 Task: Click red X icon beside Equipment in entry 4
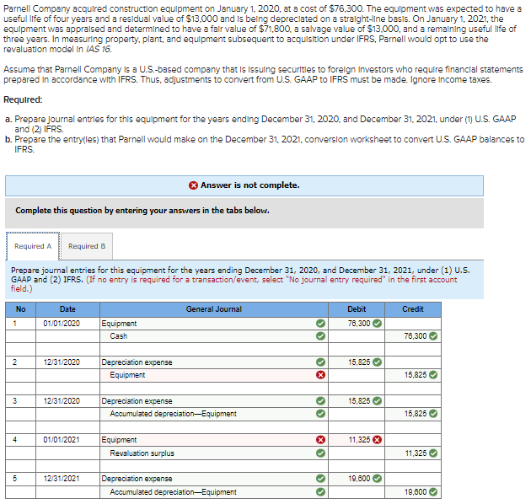click(x=320, y=440)
